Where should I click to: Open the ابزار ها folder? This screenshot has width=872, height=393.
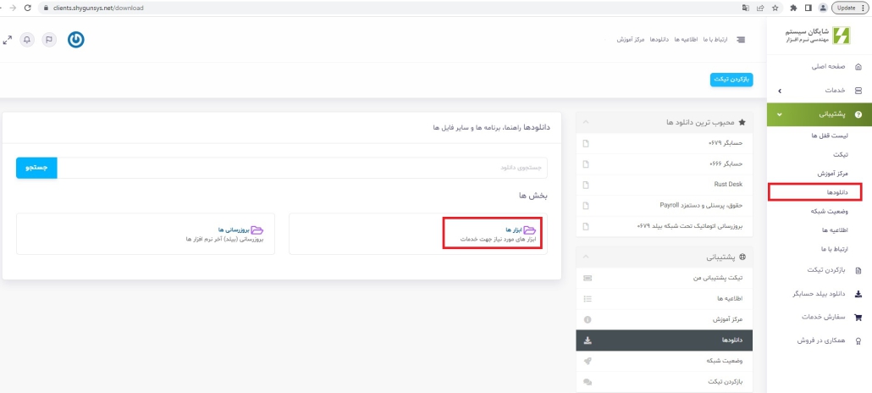point(514,230)
